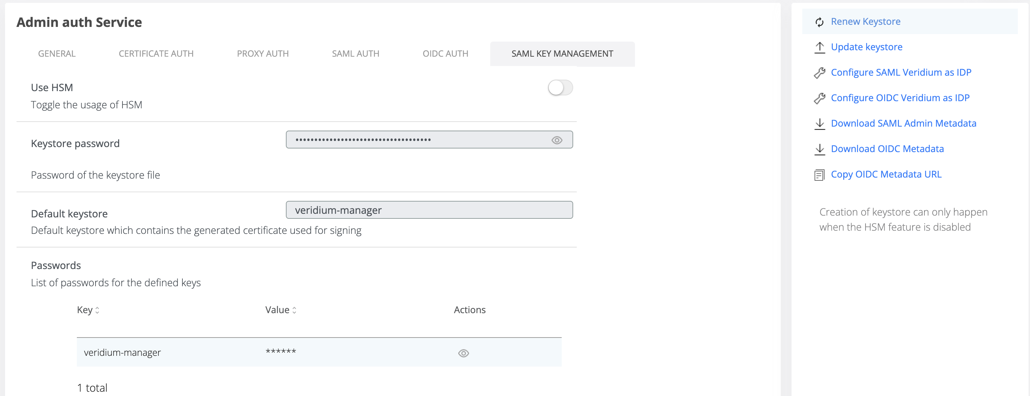Image resolution: width=1030 pixels, height=396 pixels.
Task: Show the veridium-manager key password value
Action: pyautogui.click(x=463, y=353)
